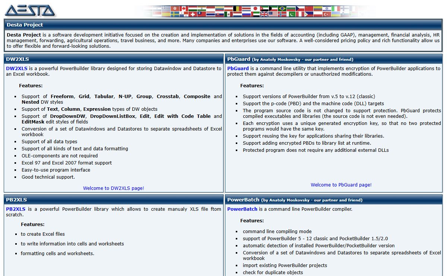Click the PowerBatch panel header
Image resolution: width=447 pixels, height=276 pixels.
(334, 200)
